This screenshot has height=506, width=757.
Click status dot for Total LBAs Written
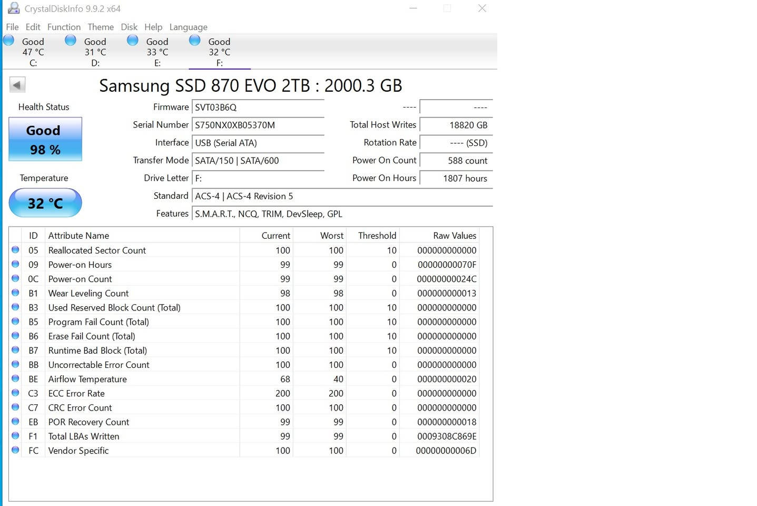15,436
